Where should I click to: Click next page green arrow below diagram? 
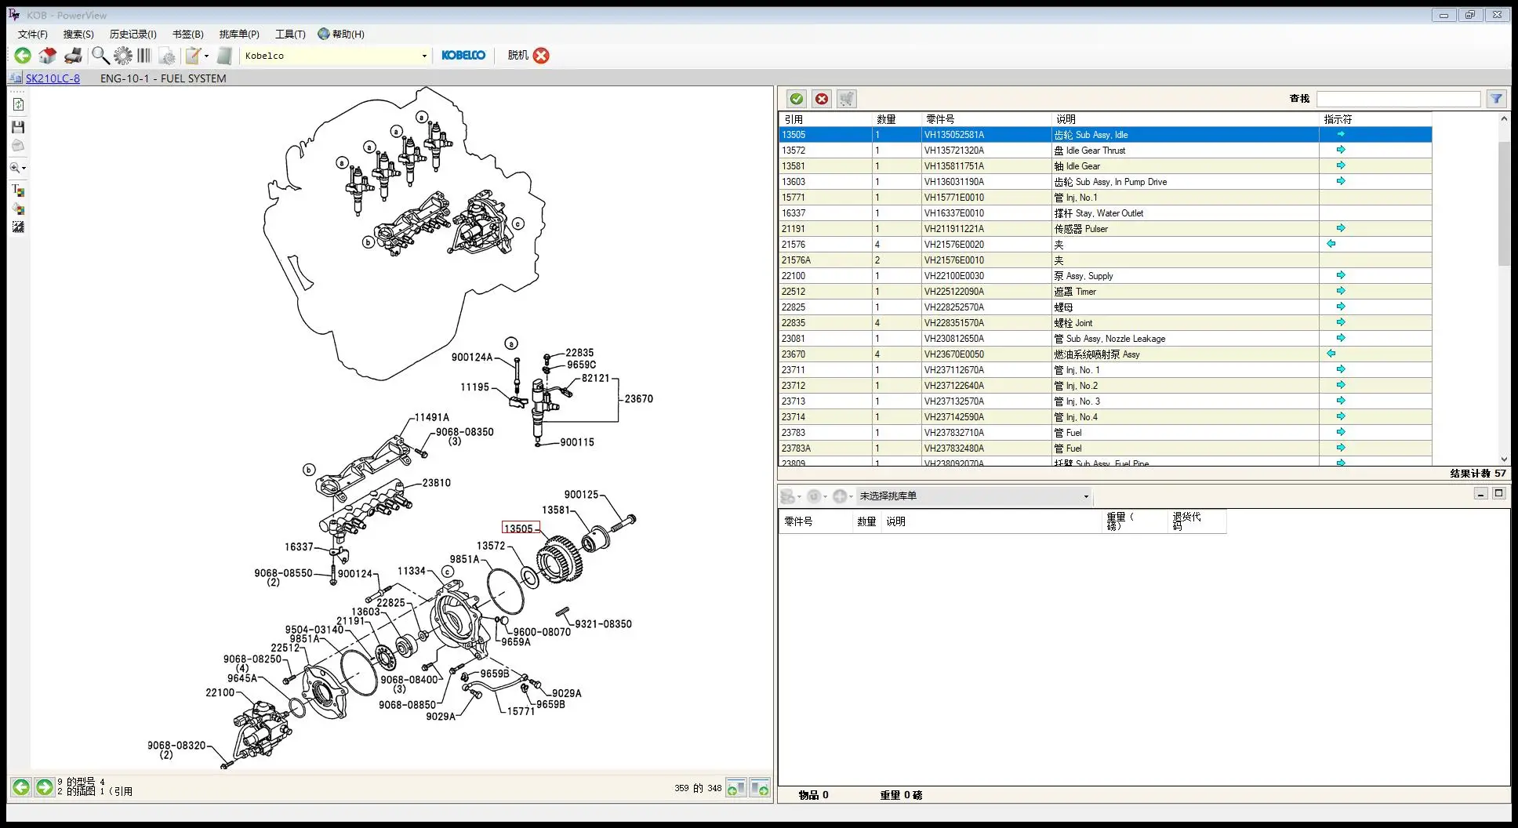click(x=45, y=786)
